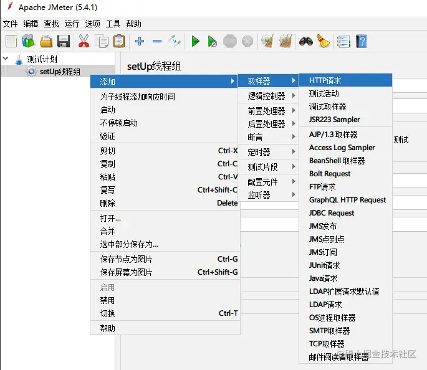Expand the 监听器 submenu
Screen dimensions: 427x370
coord(268,195)
